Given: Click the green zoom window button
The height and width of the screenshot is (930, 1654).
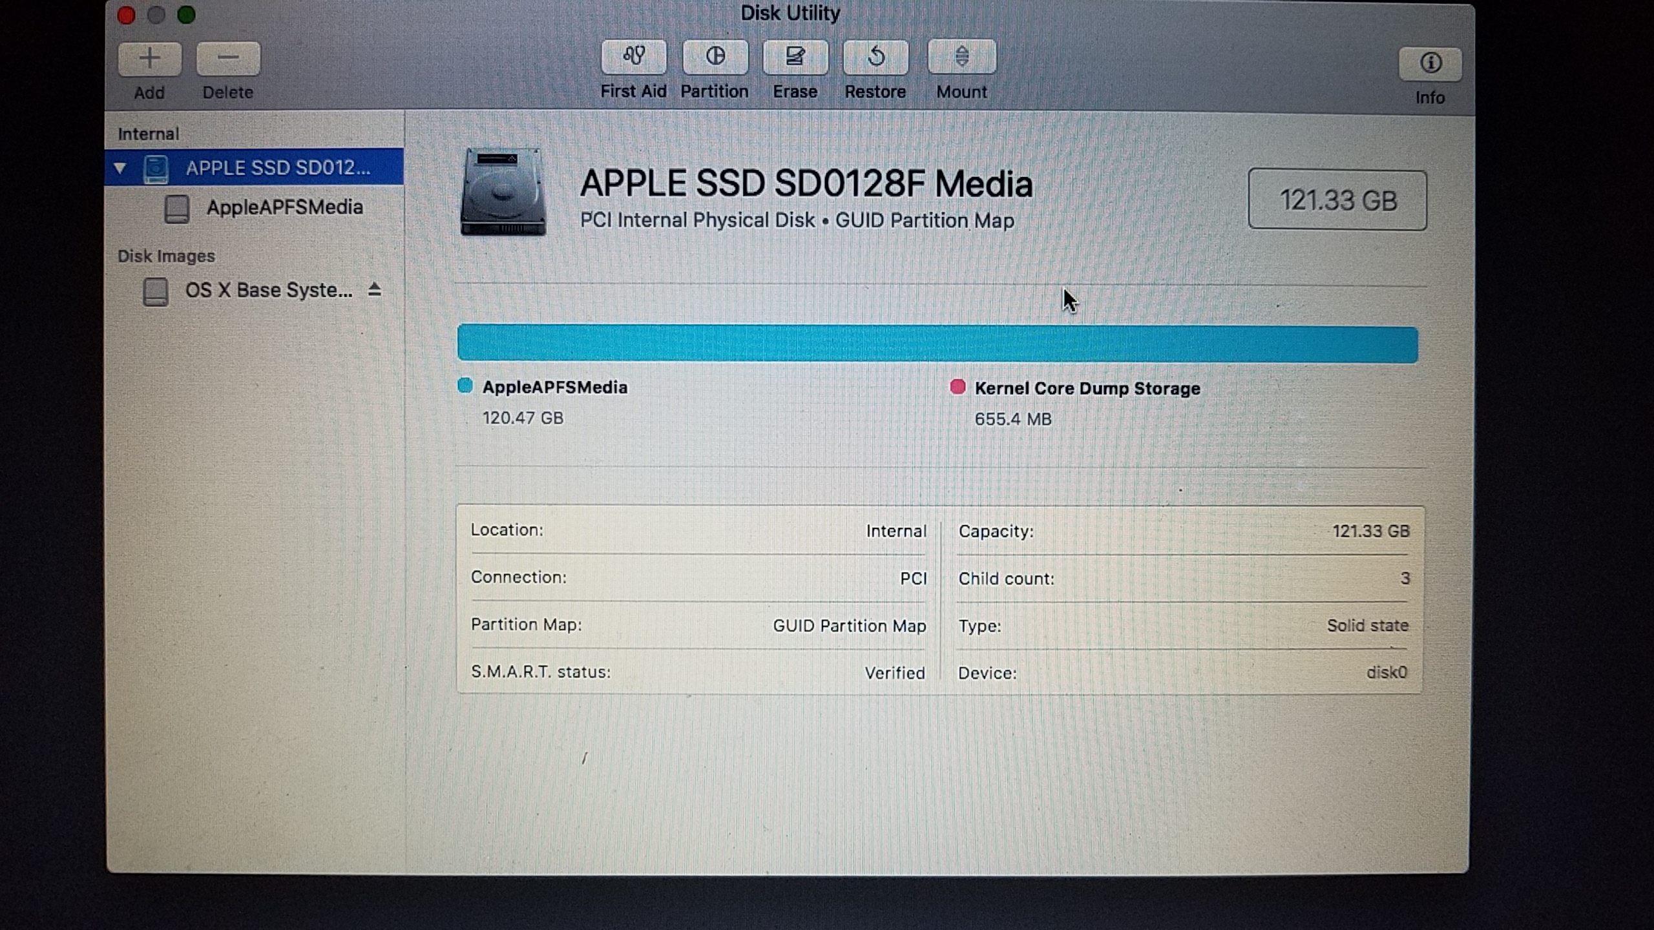Looking at the screenshot, I should pyautogui.click(x=187, y=15).
